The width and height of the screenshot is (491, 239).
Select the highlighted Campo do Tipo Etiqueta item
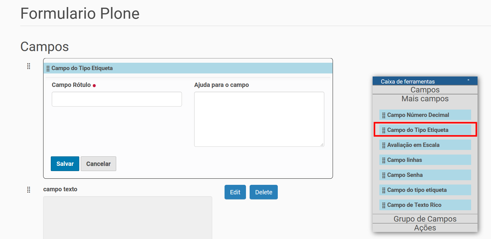click(x=425, y=130)
